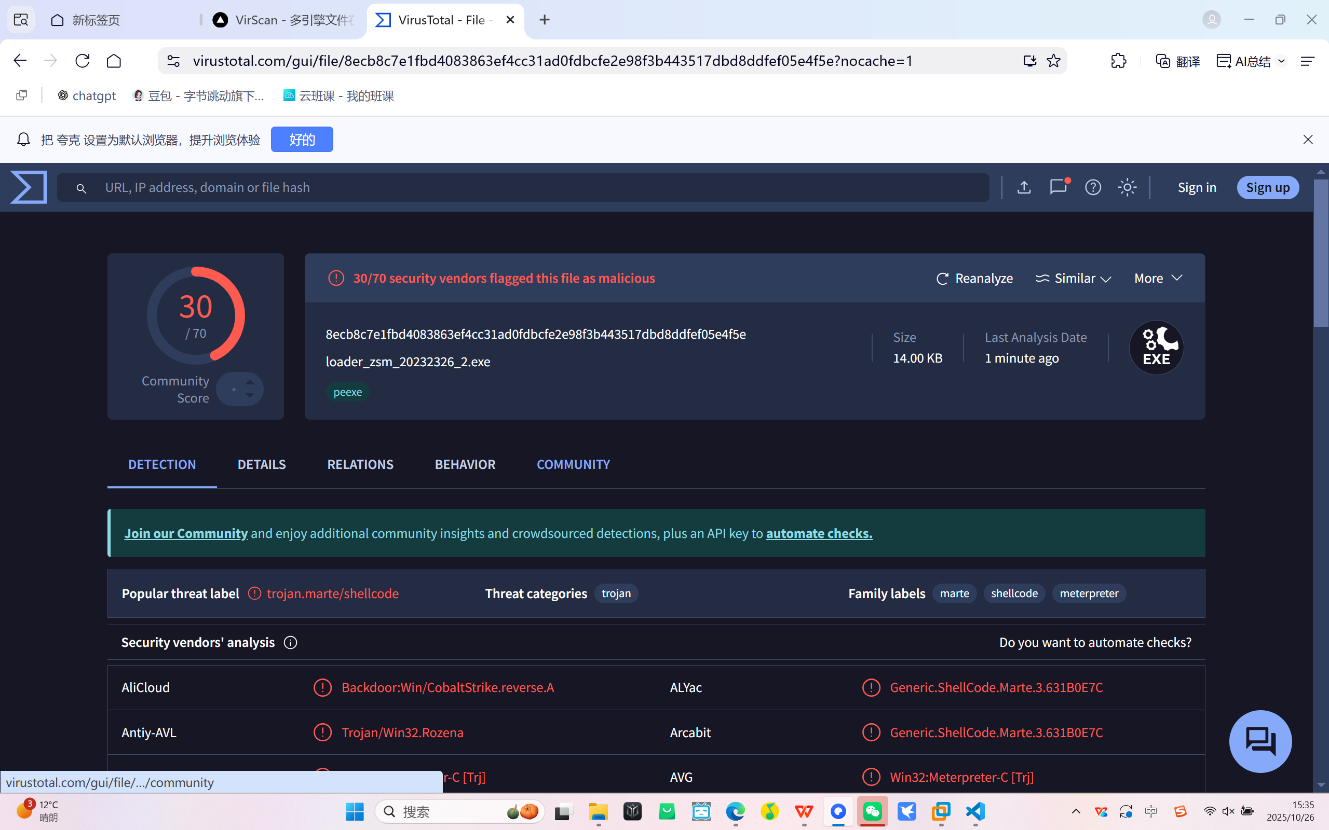
Task: Toggle the light/dark theme sun icon
Action: 1127,187
